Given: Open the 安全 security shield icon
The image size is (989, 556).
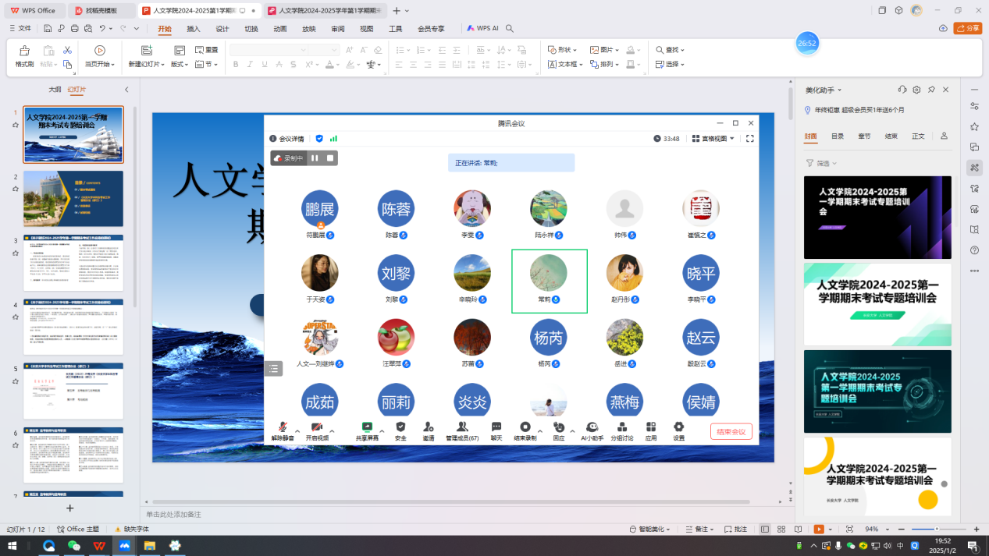Looking at the screenshot, I should (x=400, y=428).
